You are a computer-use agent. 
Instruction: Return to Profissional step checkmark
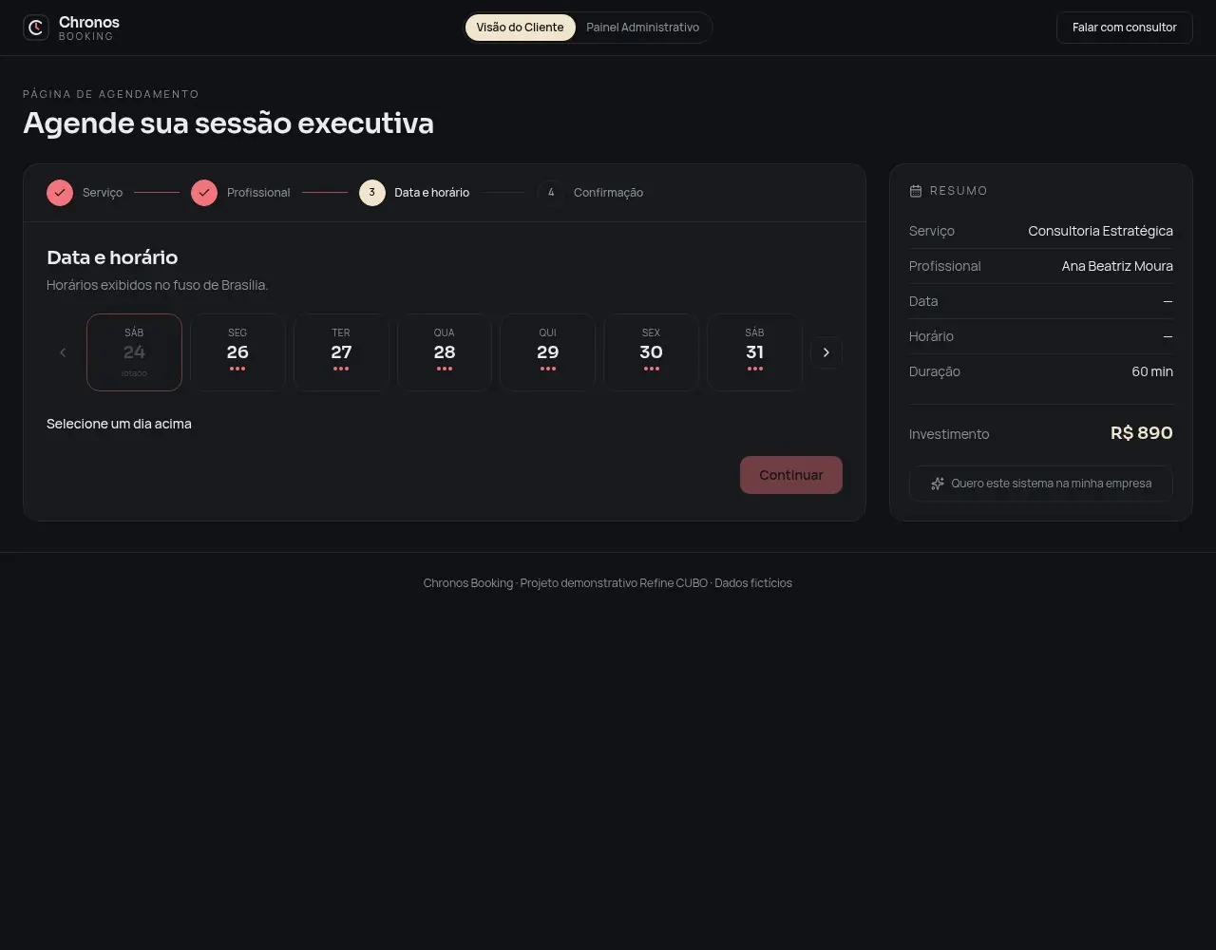pyautogui.click(x=204, y=193)
